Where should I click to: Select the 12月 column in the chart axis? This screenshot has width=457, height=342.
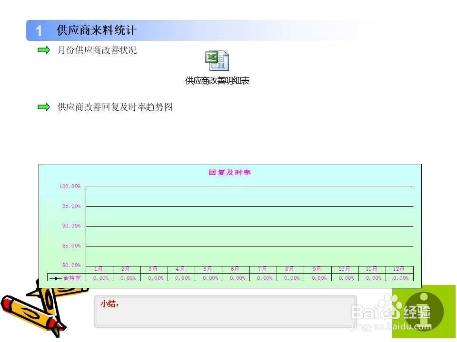(397, 268)
